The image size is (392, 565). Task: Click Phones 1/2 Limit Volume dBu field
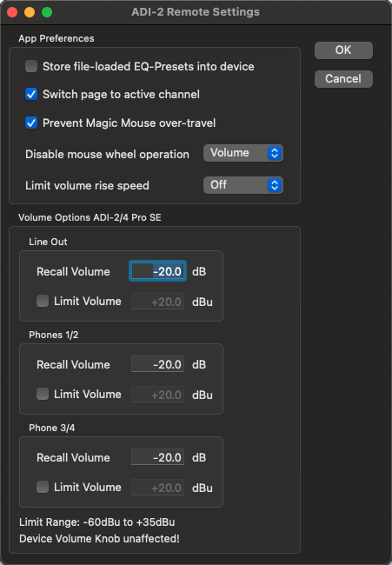158,395
